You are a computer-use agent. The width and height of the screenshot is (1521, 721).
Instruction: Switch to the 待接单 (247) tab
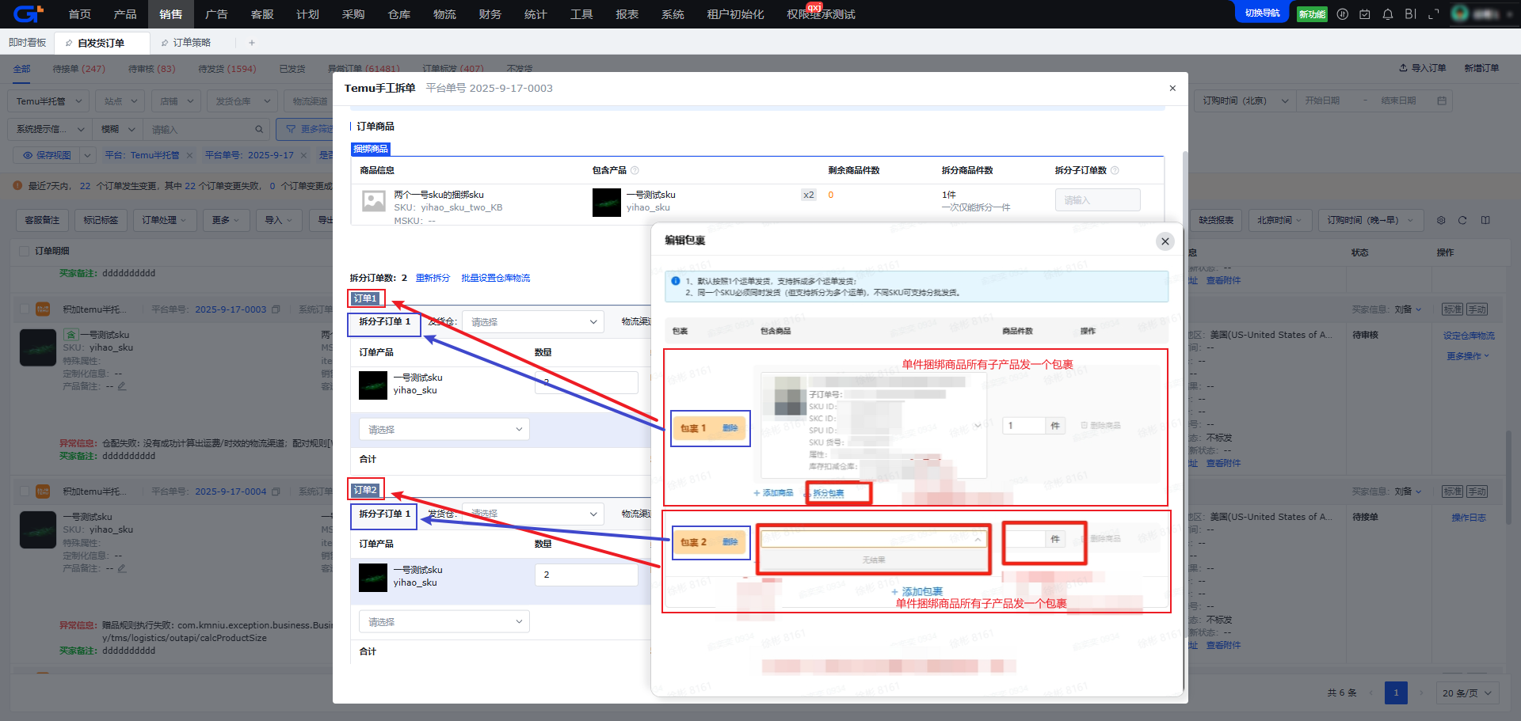tap(78, 69)
